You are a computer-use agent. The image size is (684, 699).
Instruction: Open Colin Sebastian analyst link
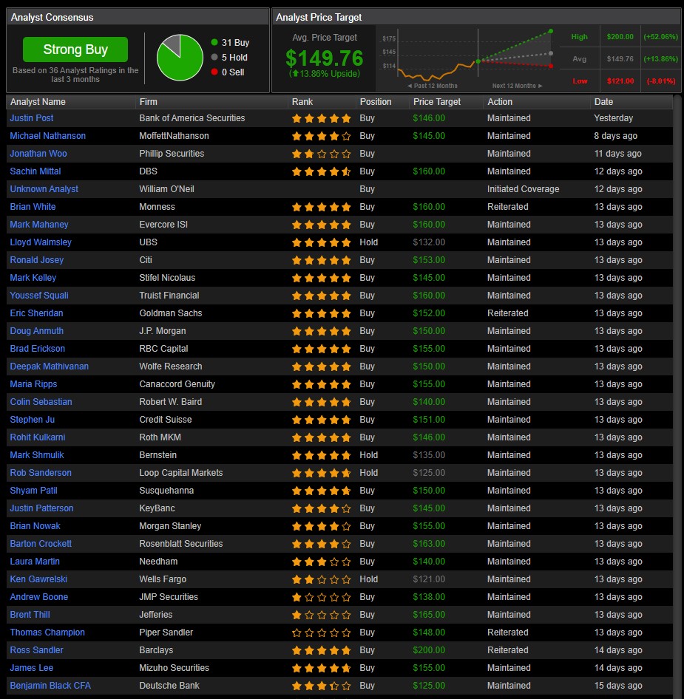point(41,402)
